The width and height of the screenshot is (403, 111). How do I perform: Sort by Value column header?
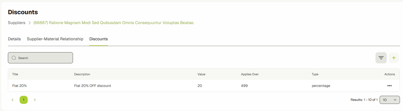point(201,74)
